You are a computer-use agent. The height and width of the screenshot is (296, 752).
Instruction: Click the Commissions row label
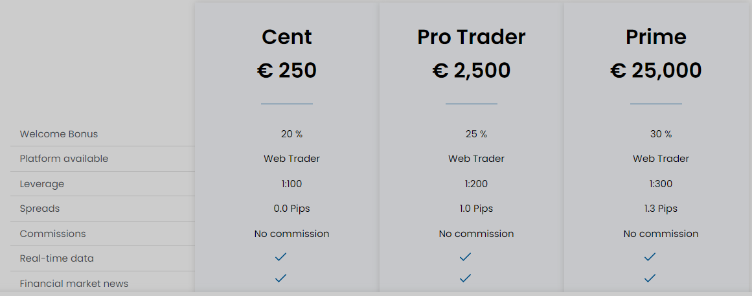pyautogui.click(x=52, y=234)
